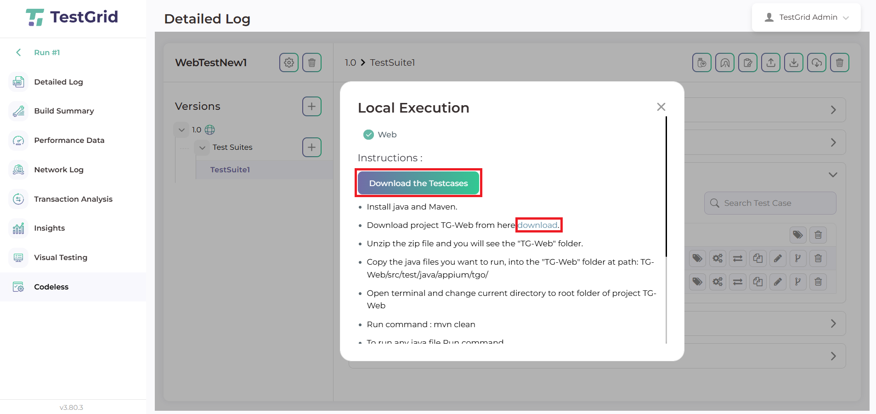Click the 'Install java and Maven.' instruction
Screen dimensions: 876x414
pos(412,207)
